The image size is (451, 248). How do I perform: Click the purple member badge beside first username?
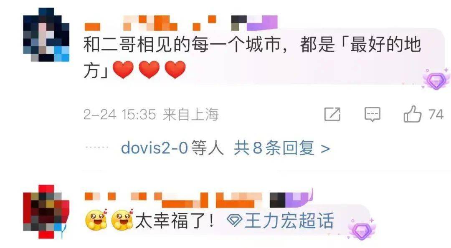click(254, 23)
